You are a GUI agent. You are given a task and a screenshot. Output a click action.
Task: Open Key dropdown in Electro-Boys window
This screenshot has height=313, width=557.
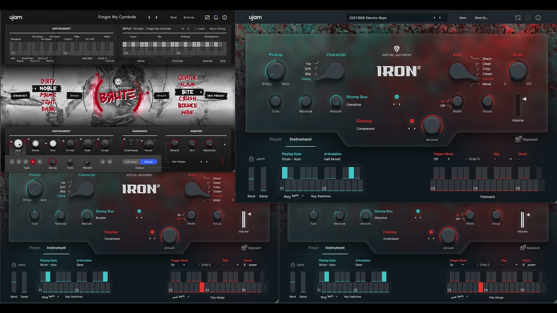pyautogui.click(x=503, y=159)
